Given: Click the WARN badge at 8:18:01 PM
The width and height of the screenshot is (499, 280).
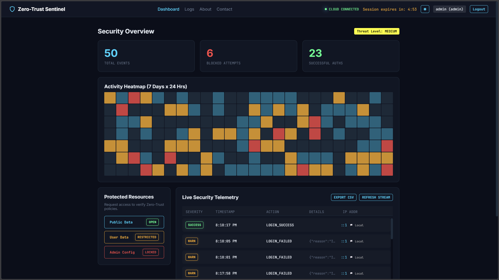Looking at the screenshot, I should (192, 257).
